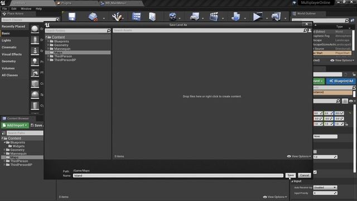Select the Point Light bulb icon in Place Actors

(x=35, y=61)
